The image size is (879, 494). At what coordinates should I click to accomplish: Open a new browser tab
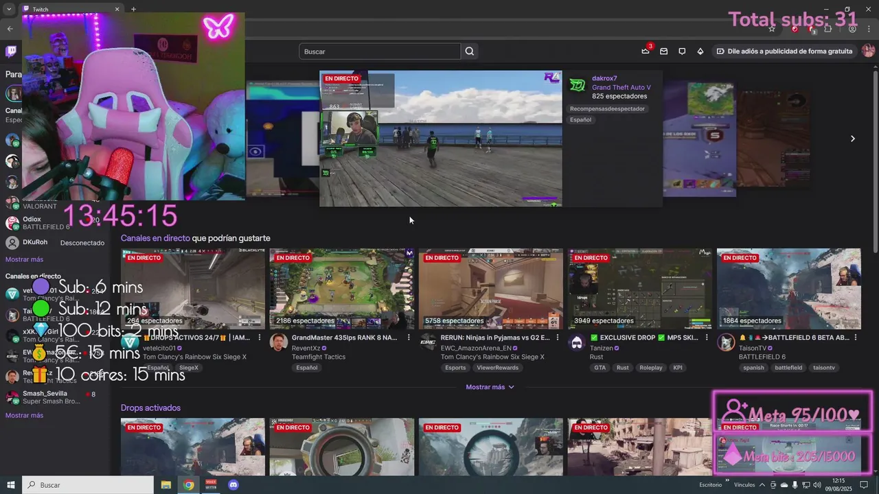coord(133,9)
